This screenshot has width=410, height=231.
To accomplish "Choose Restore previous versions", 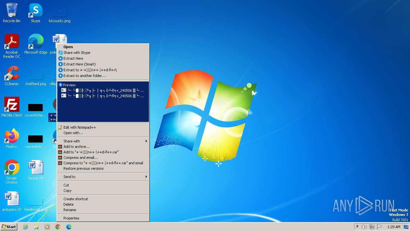I will [x=103, y=168].
